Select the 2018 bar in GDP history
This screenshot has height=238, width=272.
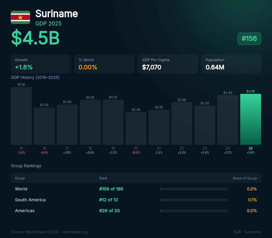point(90,122)
